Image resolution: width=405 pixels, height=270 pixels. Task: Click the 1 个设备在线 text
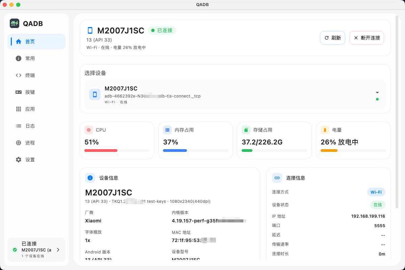click(33, 256)
